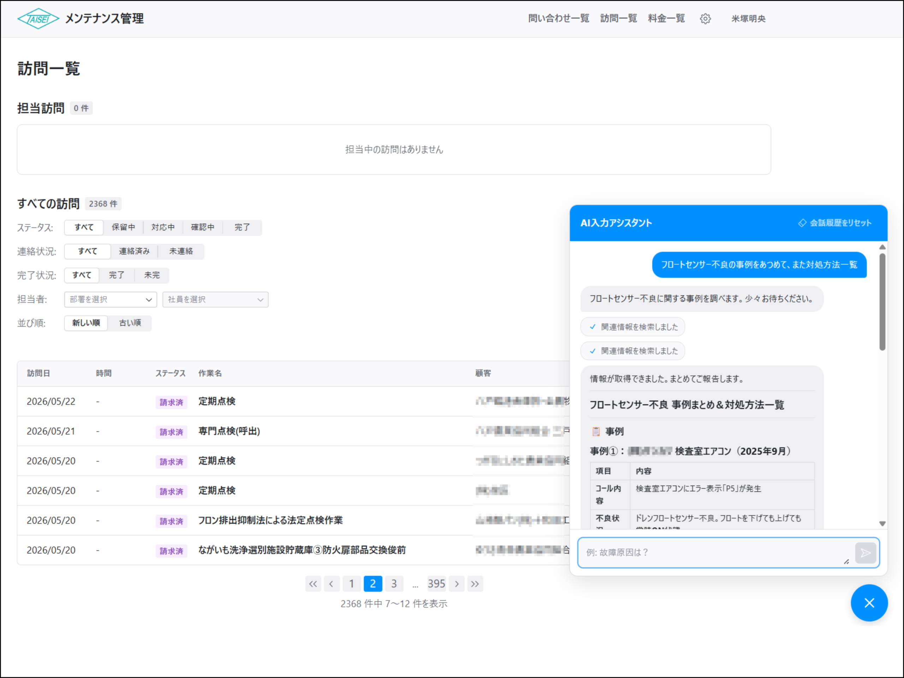Jump to the last page of visits
904x678 pixels.
(x=475, y=584)
